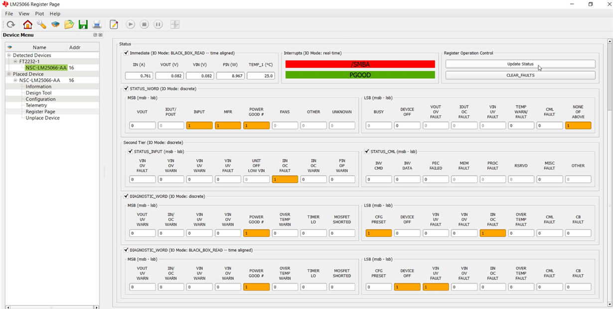The width and height of the screenshot is (613, 309).
Task: Open Telemetry in the device tree
Action: point(36,105)
